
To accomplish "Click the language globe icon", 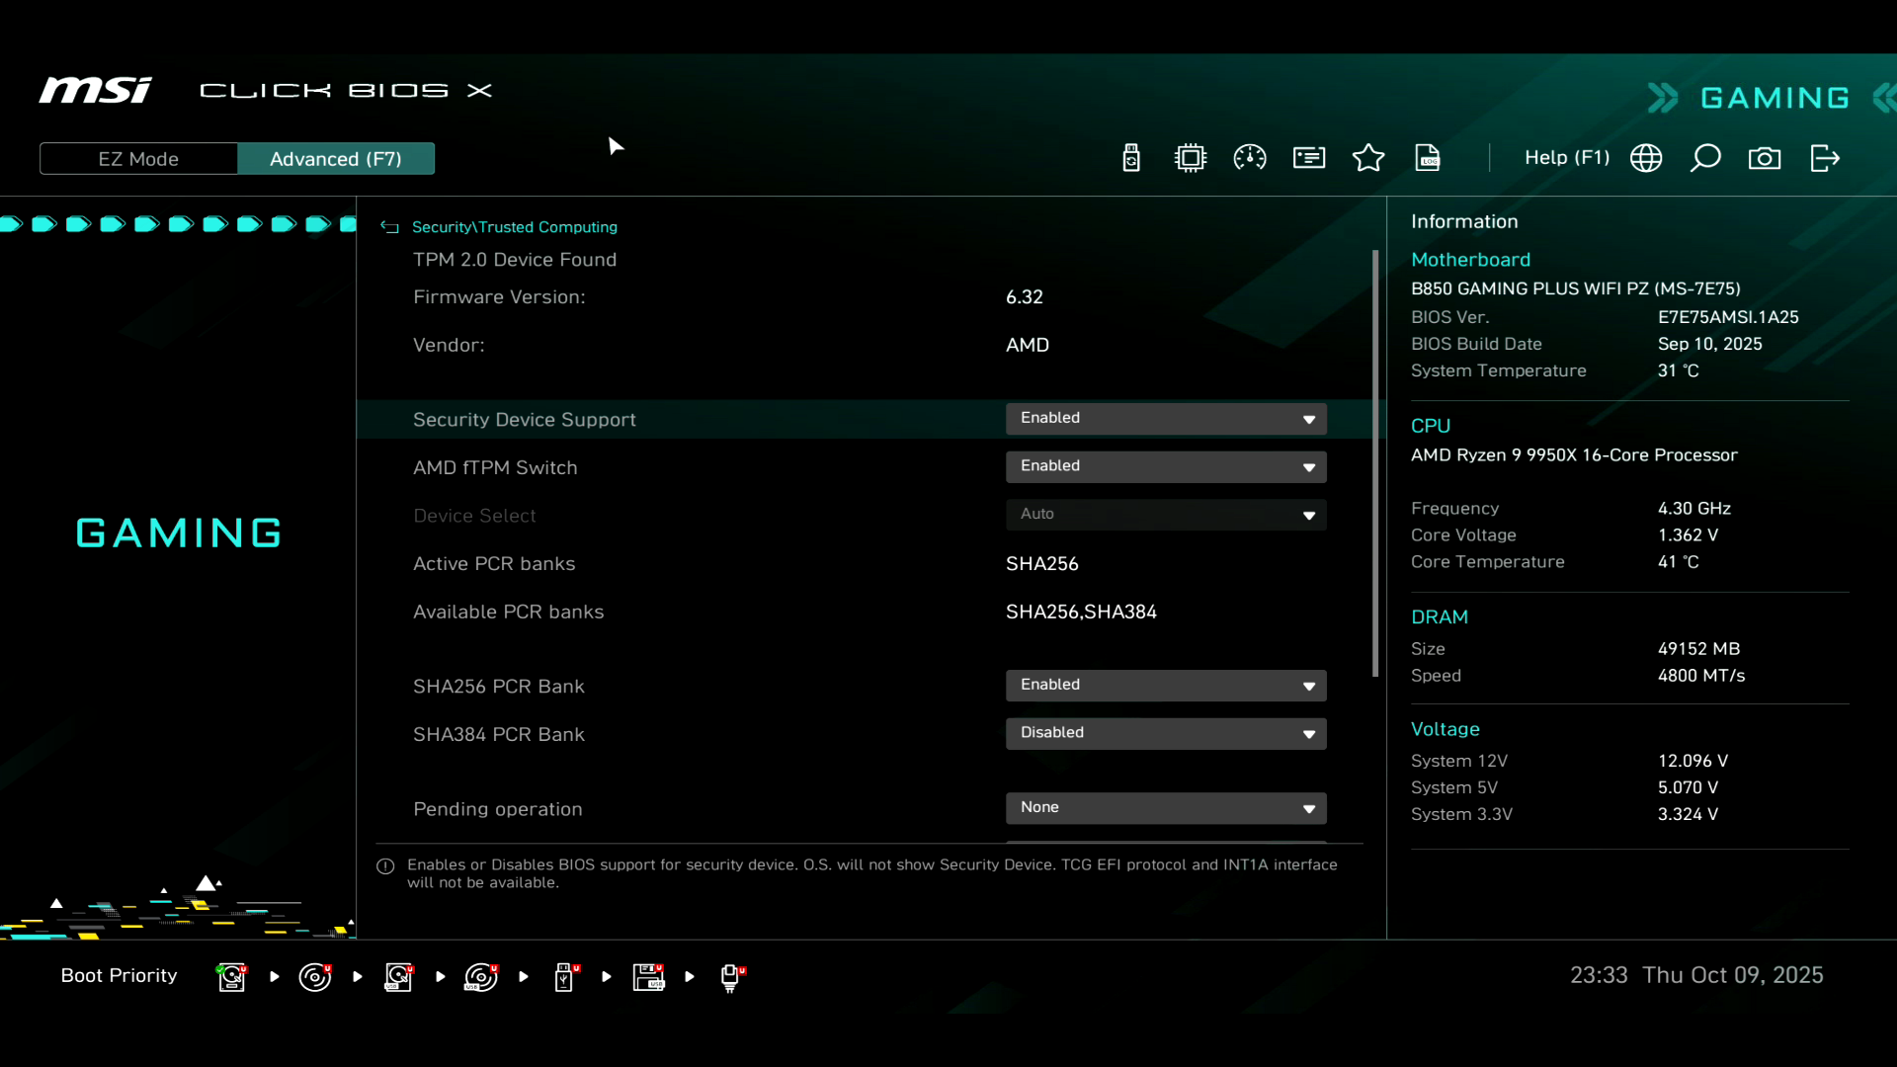I will pos(1646,158).
